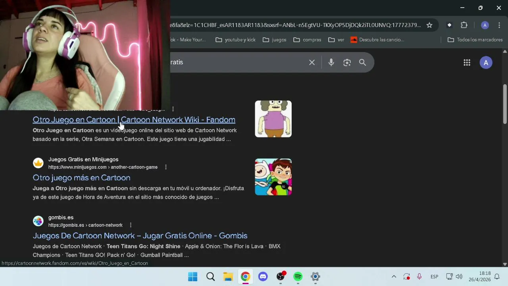The image size is (508, 286).
Task: Open the Chrome three-dot menu
Action: point(499,25)
